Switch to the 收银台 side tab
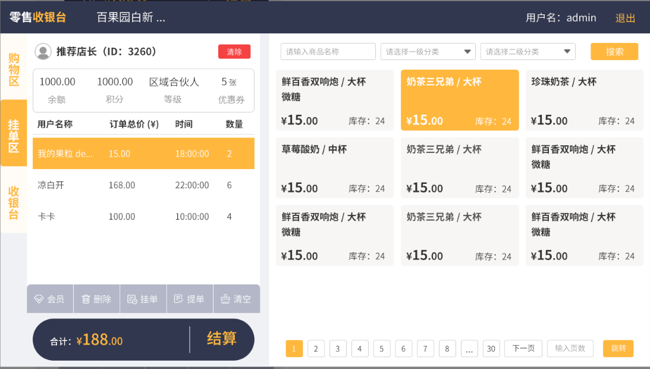 pyautogui.click(x=14, y=202)
